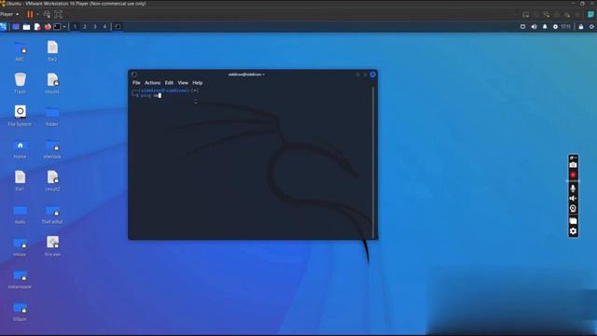Launch Firefox from the top panel

(x=48, y=27)
